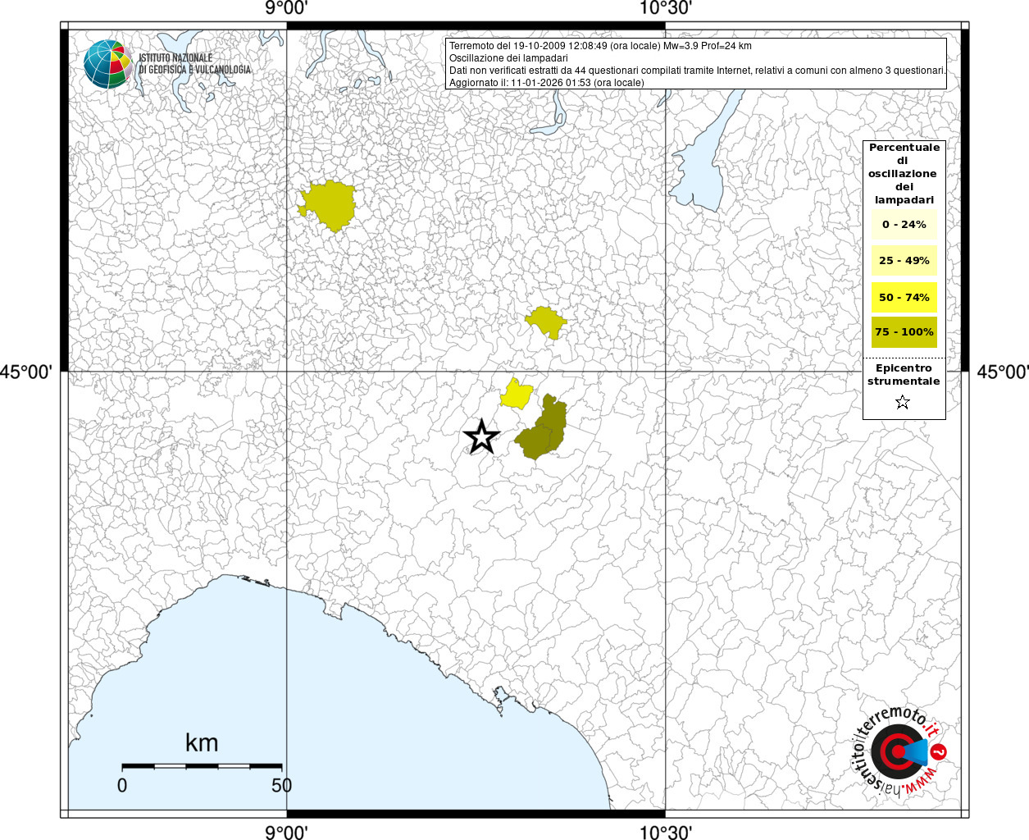Click the 'km' scale bar label
Image resolution: width=1029 pixels, height=840 pixels.
click(202, 743)
